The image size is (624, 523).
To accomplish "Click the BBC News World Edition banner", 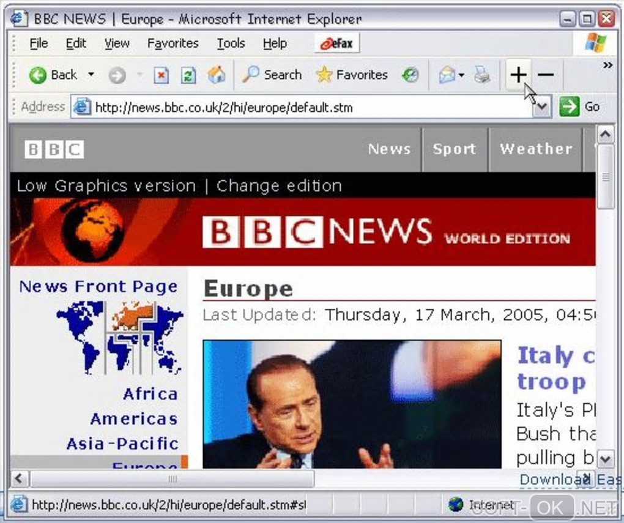I will coord(302,232).
